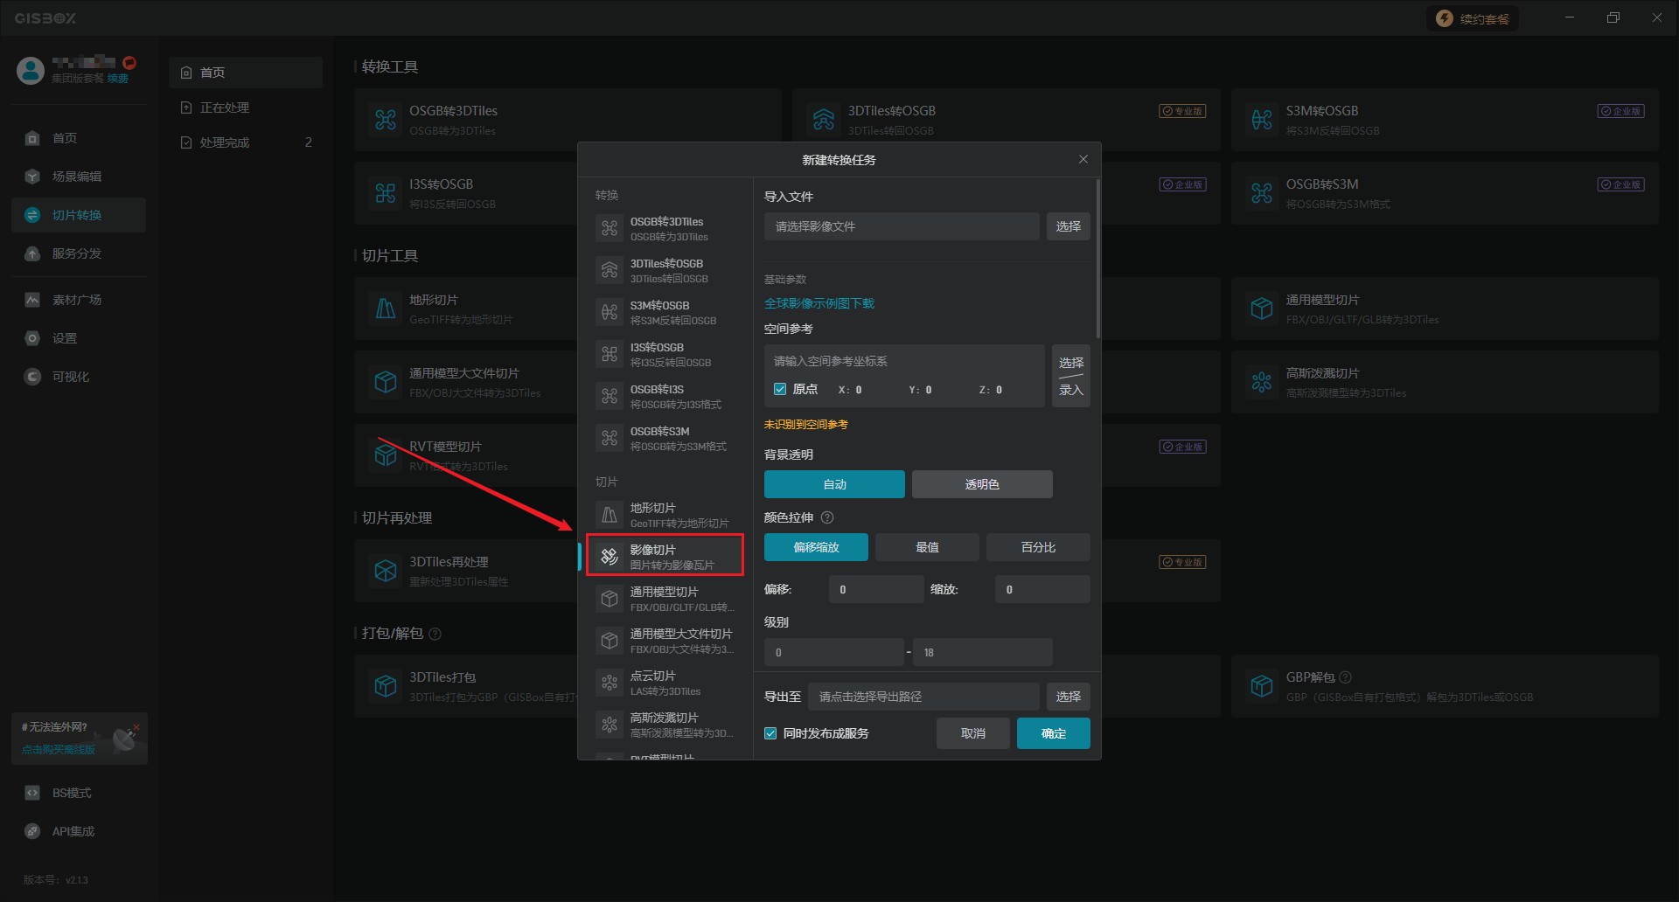Choose 百分比 color stretch mode
This screenshot has width=1679, height=902.
point(1037,547)
